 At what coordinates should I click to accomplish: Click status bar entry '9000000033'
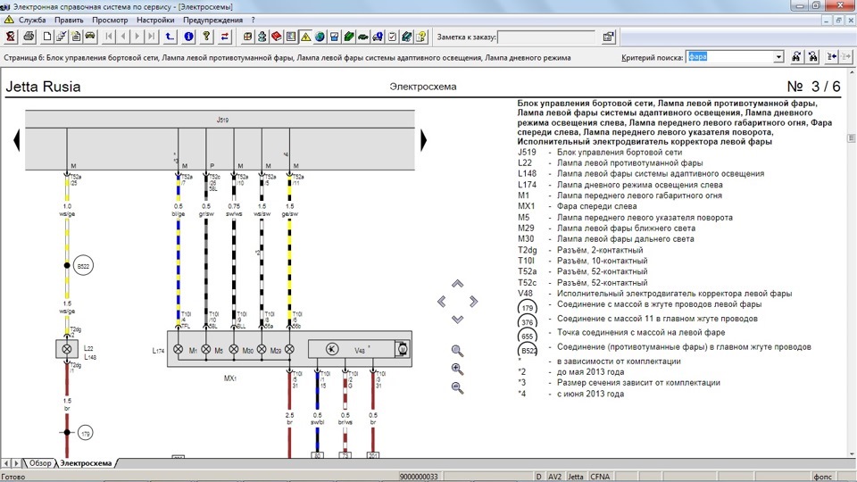(x=418, y=477)
